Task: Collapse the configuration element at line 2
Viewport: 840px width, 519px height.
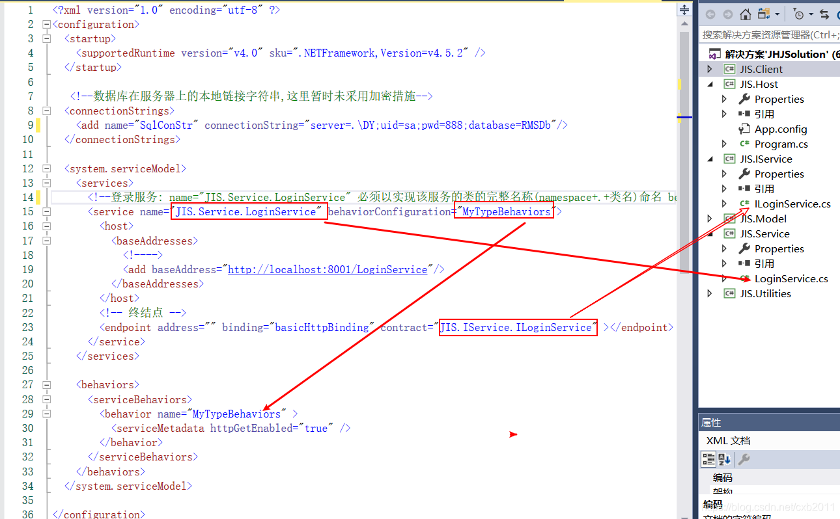Action: click(46, 25)
